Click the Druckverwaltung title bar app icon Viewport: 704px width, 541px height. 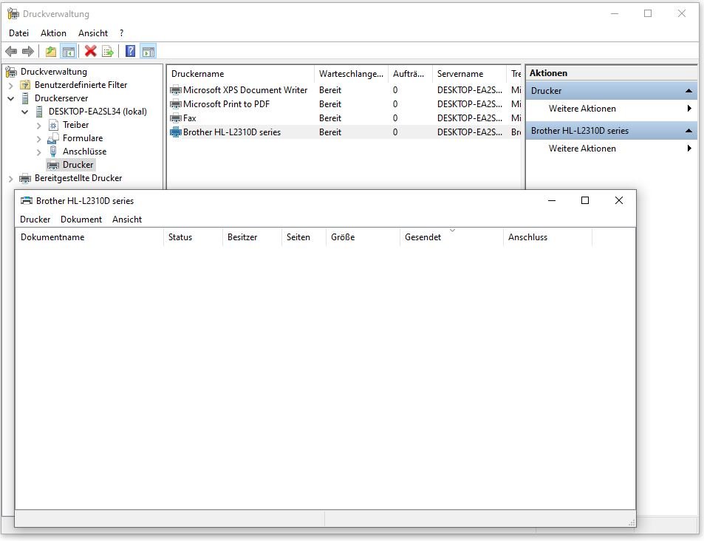[x=13, y=14]
